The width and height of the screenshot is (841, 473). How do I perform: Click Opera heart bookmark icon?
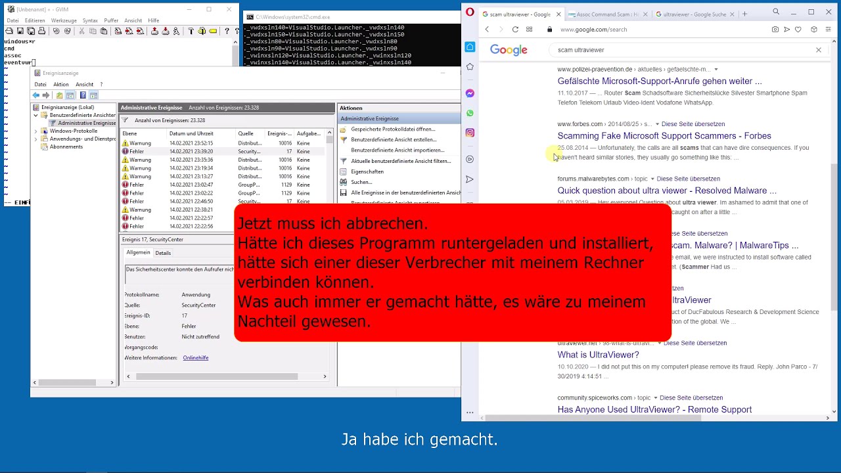tap(798, 30)
